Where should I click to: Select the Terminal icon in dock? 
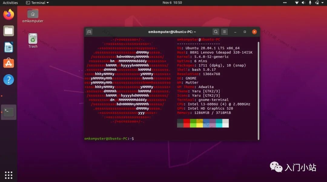pyautogui.click(x=8, y=112)
